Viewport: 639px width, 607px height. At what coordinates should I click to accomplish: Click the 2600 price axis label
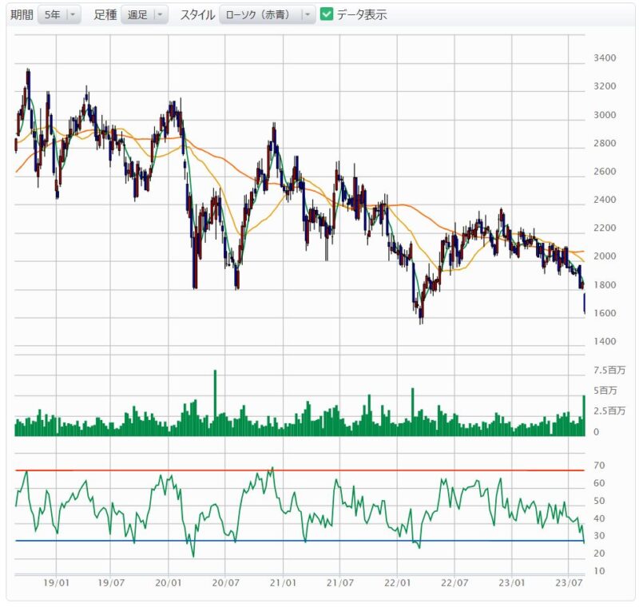pos(605,172)
